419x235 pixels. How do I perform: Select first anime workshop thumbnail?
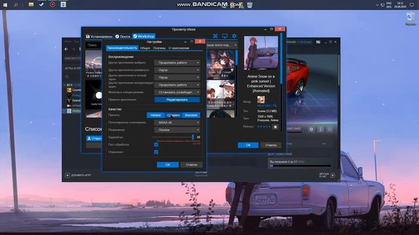tap(221, 64)
